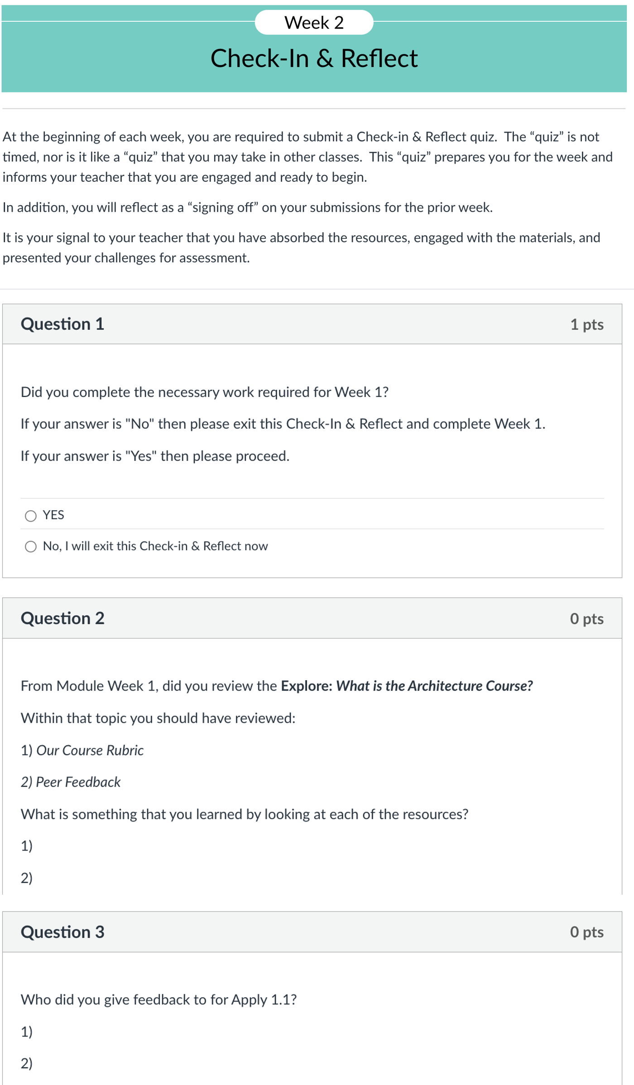Click the '0 pts' label on Question 2
This screenshot has height=1085, width=634.
click(x=587, y=619)
